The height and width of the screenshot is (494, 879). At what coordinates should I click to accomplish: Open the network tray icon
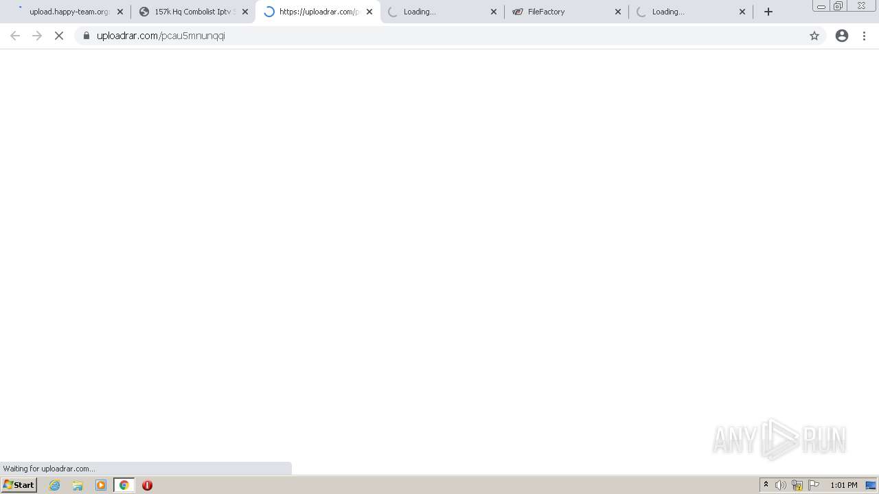coord(797,485)
